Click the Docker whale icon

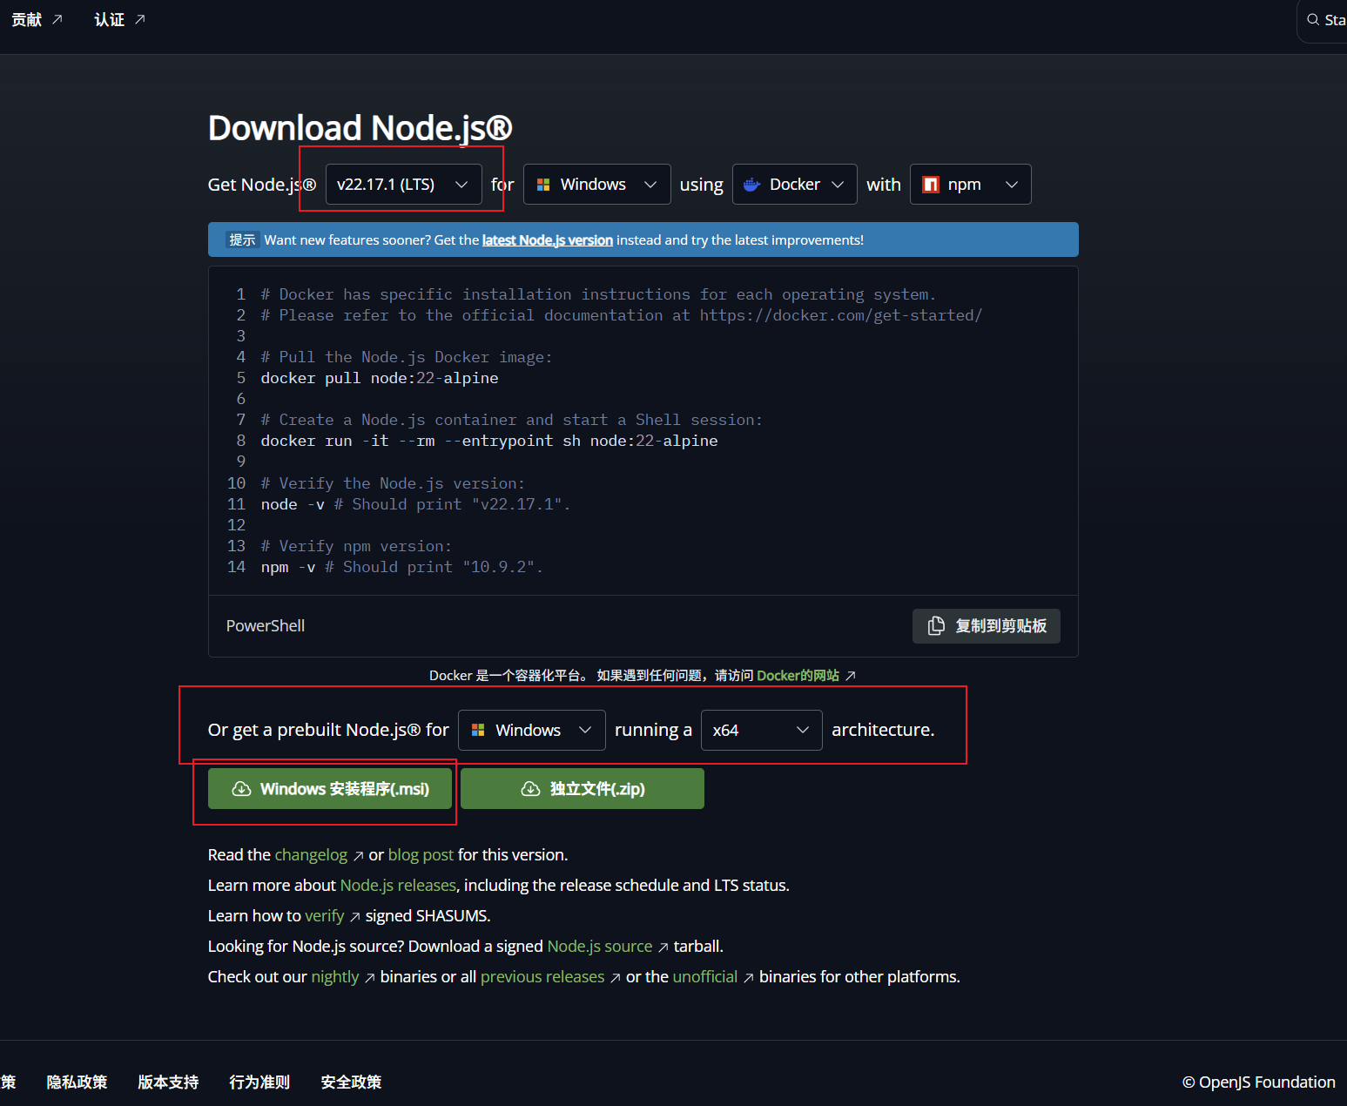coord(751,185)
